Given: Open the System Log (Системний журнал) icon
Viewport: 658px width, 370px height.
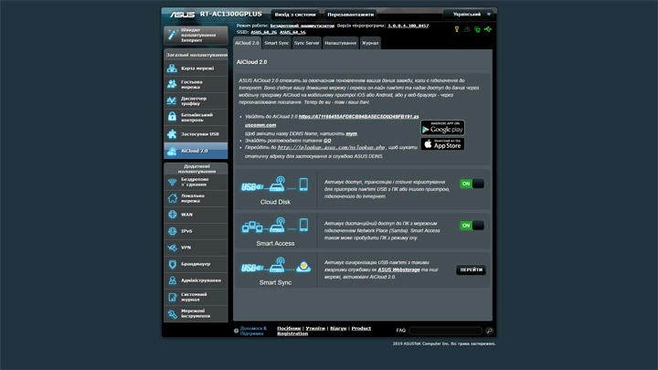Looking at the screenshot, I should point(172,297).
